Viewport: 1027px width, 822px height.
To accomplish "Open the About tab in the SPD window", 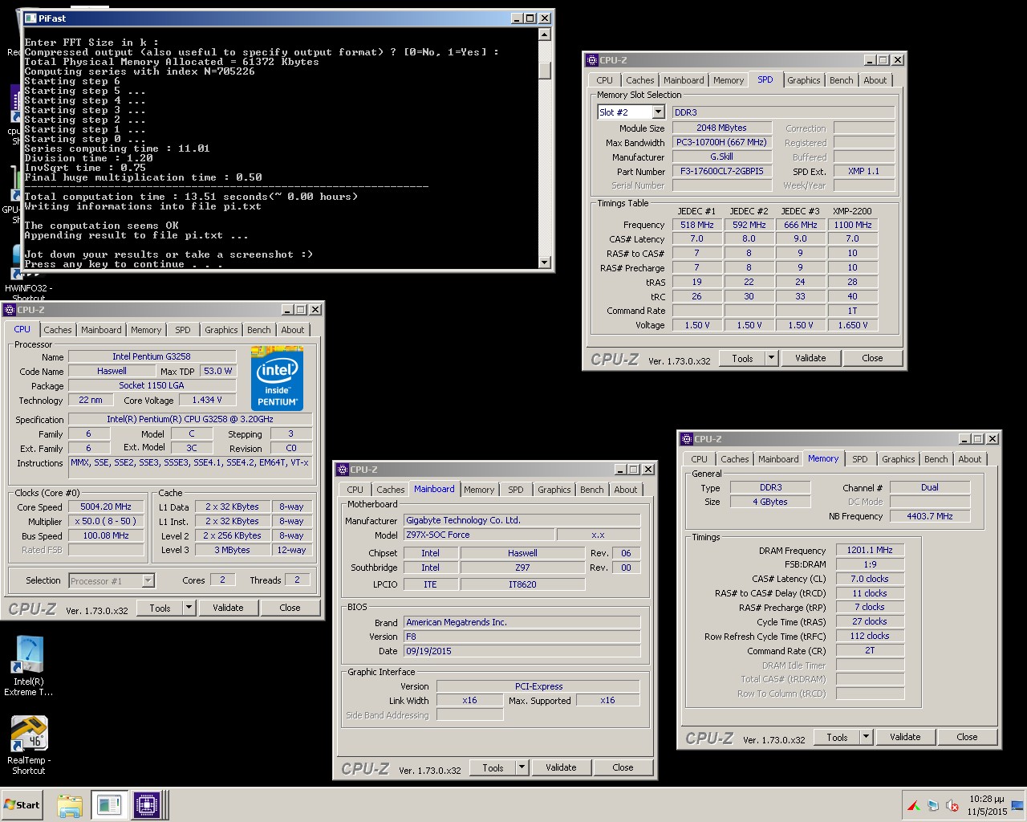I will point(875,80).
